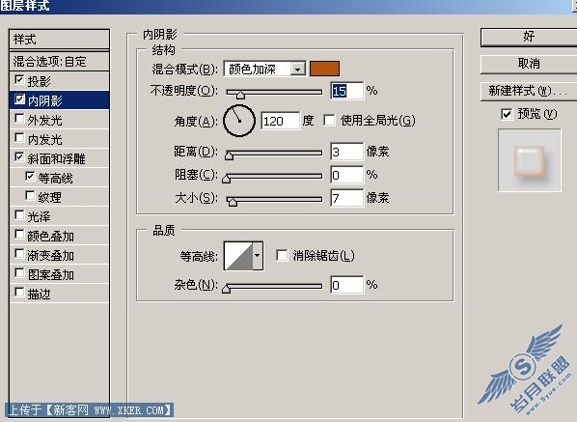Enable the 纹理 texture checkbox

tap(30, 196)
